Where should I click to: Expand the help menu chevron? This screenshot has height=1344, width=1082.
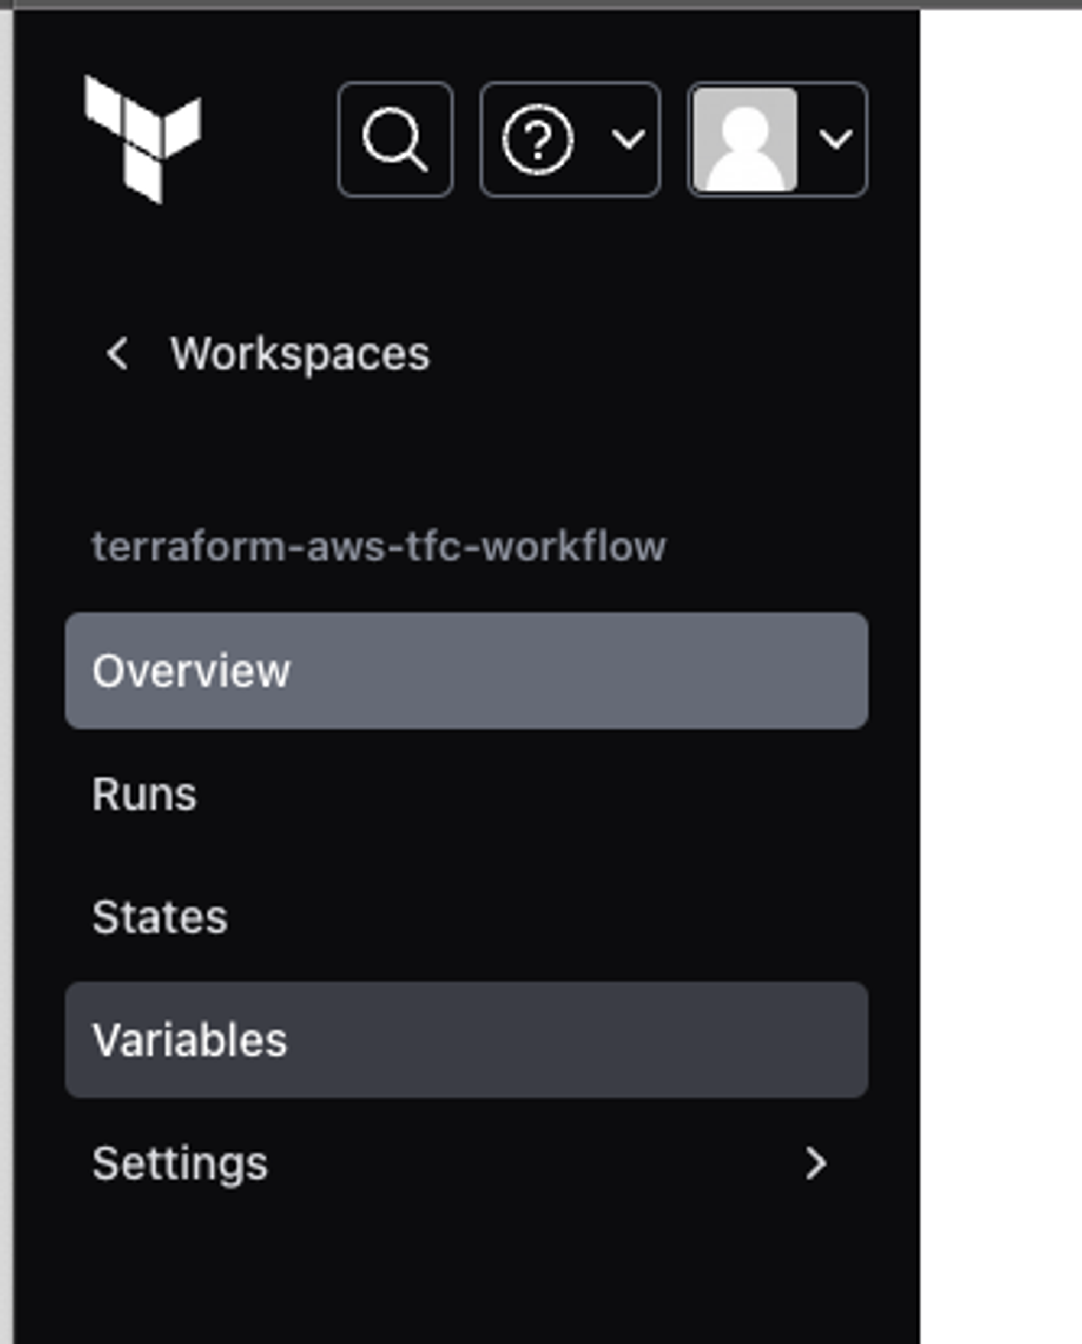628,139
